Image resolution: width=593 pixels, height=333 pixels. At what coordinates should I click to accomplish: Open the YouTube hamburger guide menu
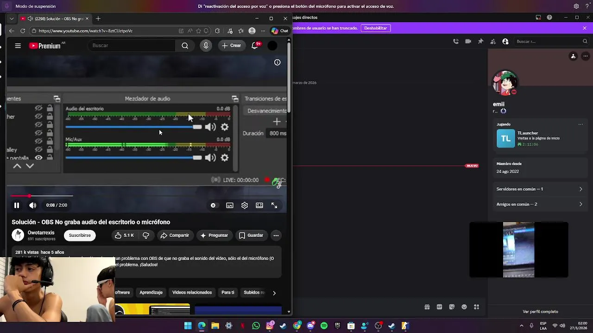click(18, 45)
